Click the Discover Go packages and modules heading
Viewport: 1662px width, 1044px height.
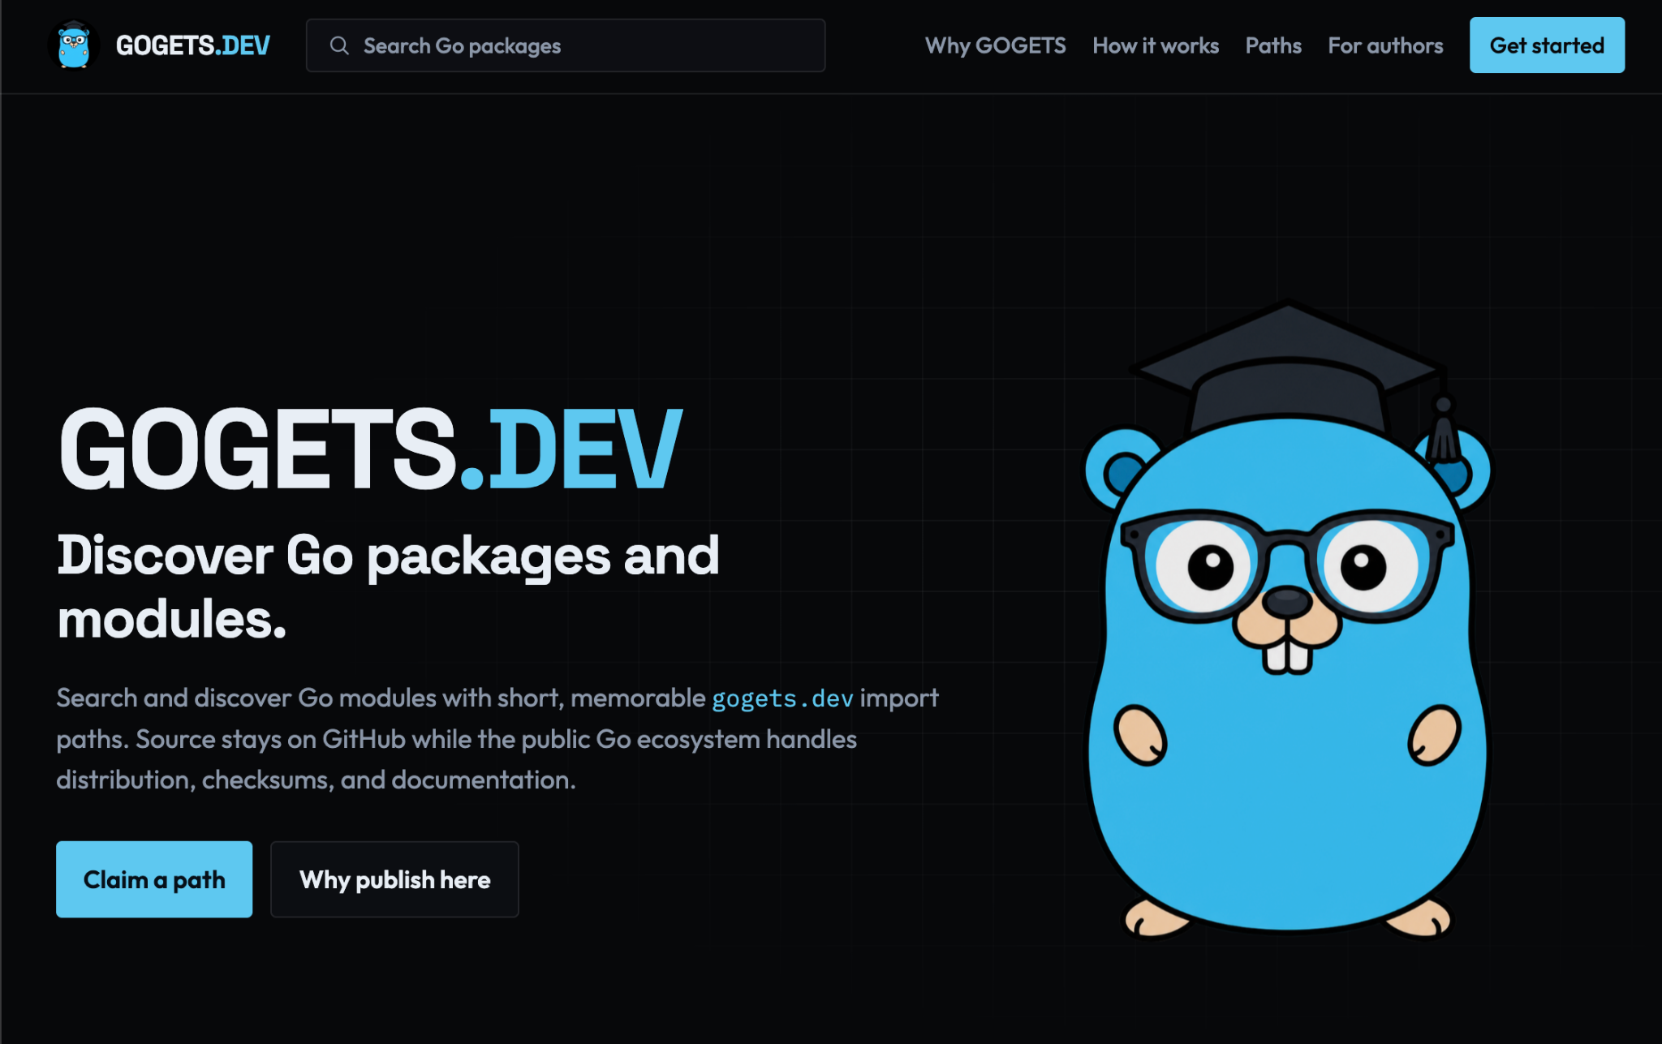[x=388, y=587]
